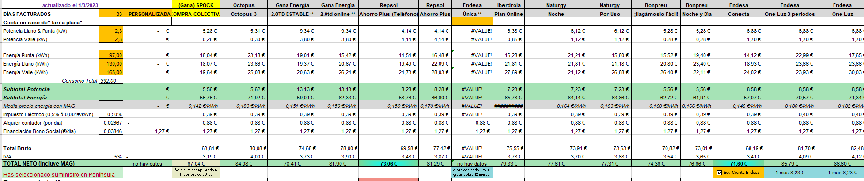The image size is (864, 181).
Task: Select Alquiler contador rate cell 0,02667
Action: point(111,123)
